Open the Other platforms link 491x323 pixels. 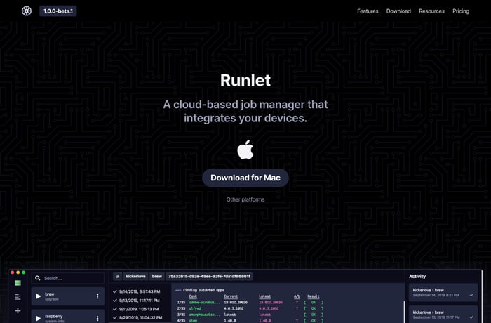pos(245,199)
